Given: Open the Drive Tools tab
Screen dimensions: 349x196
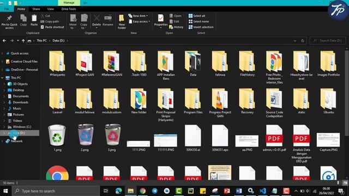Looking at the screenshot, I should [69, 9].
